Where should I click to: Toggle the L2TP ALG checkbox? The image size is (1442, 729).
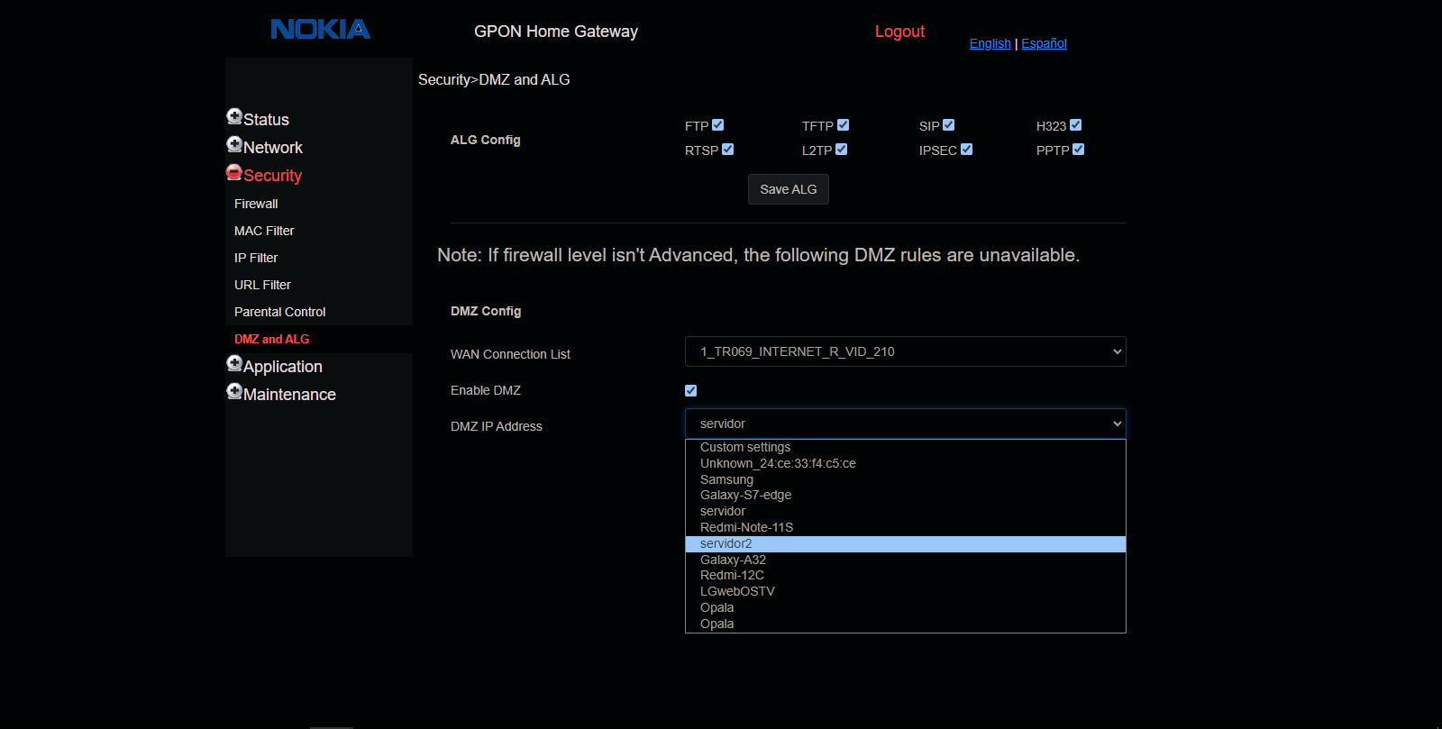point(842,150)
